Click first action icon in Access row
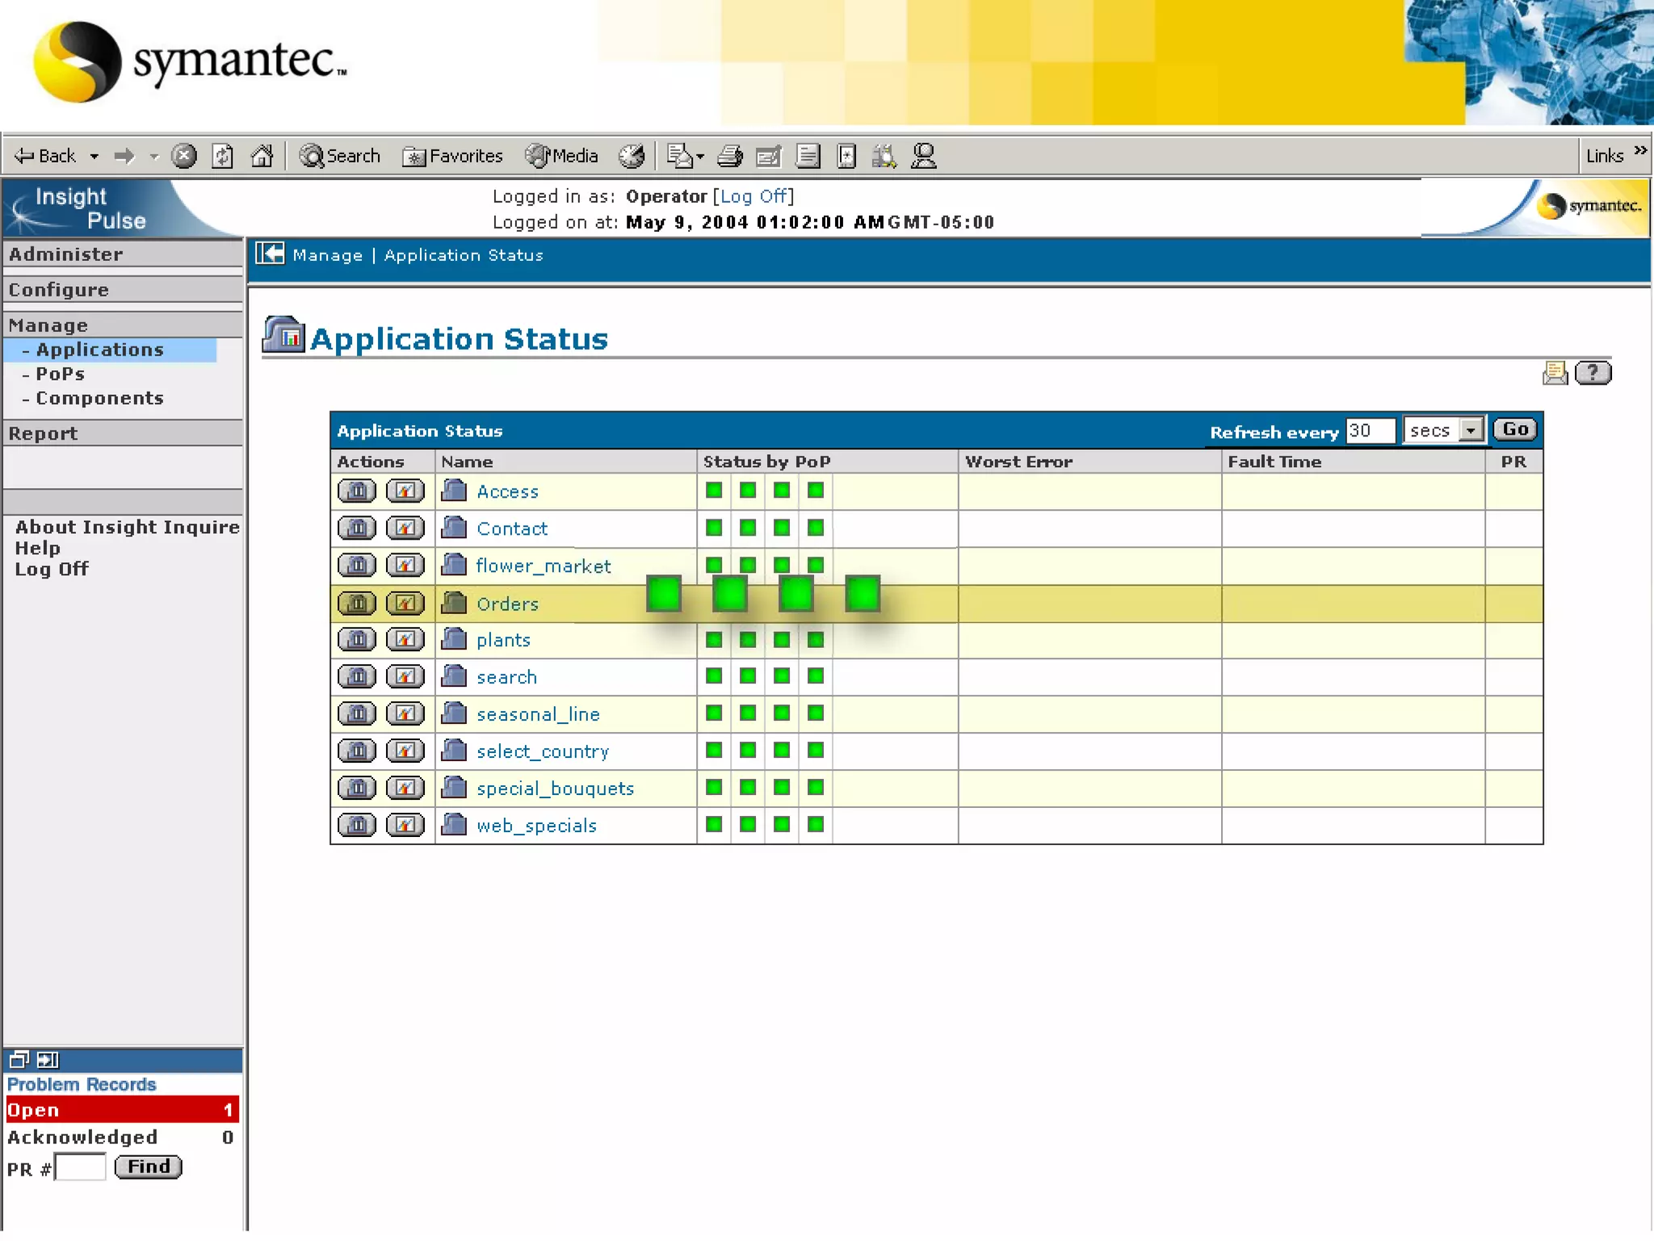Image resolution: width=1654 pixels, height=1241 pixels. [357, 491]
